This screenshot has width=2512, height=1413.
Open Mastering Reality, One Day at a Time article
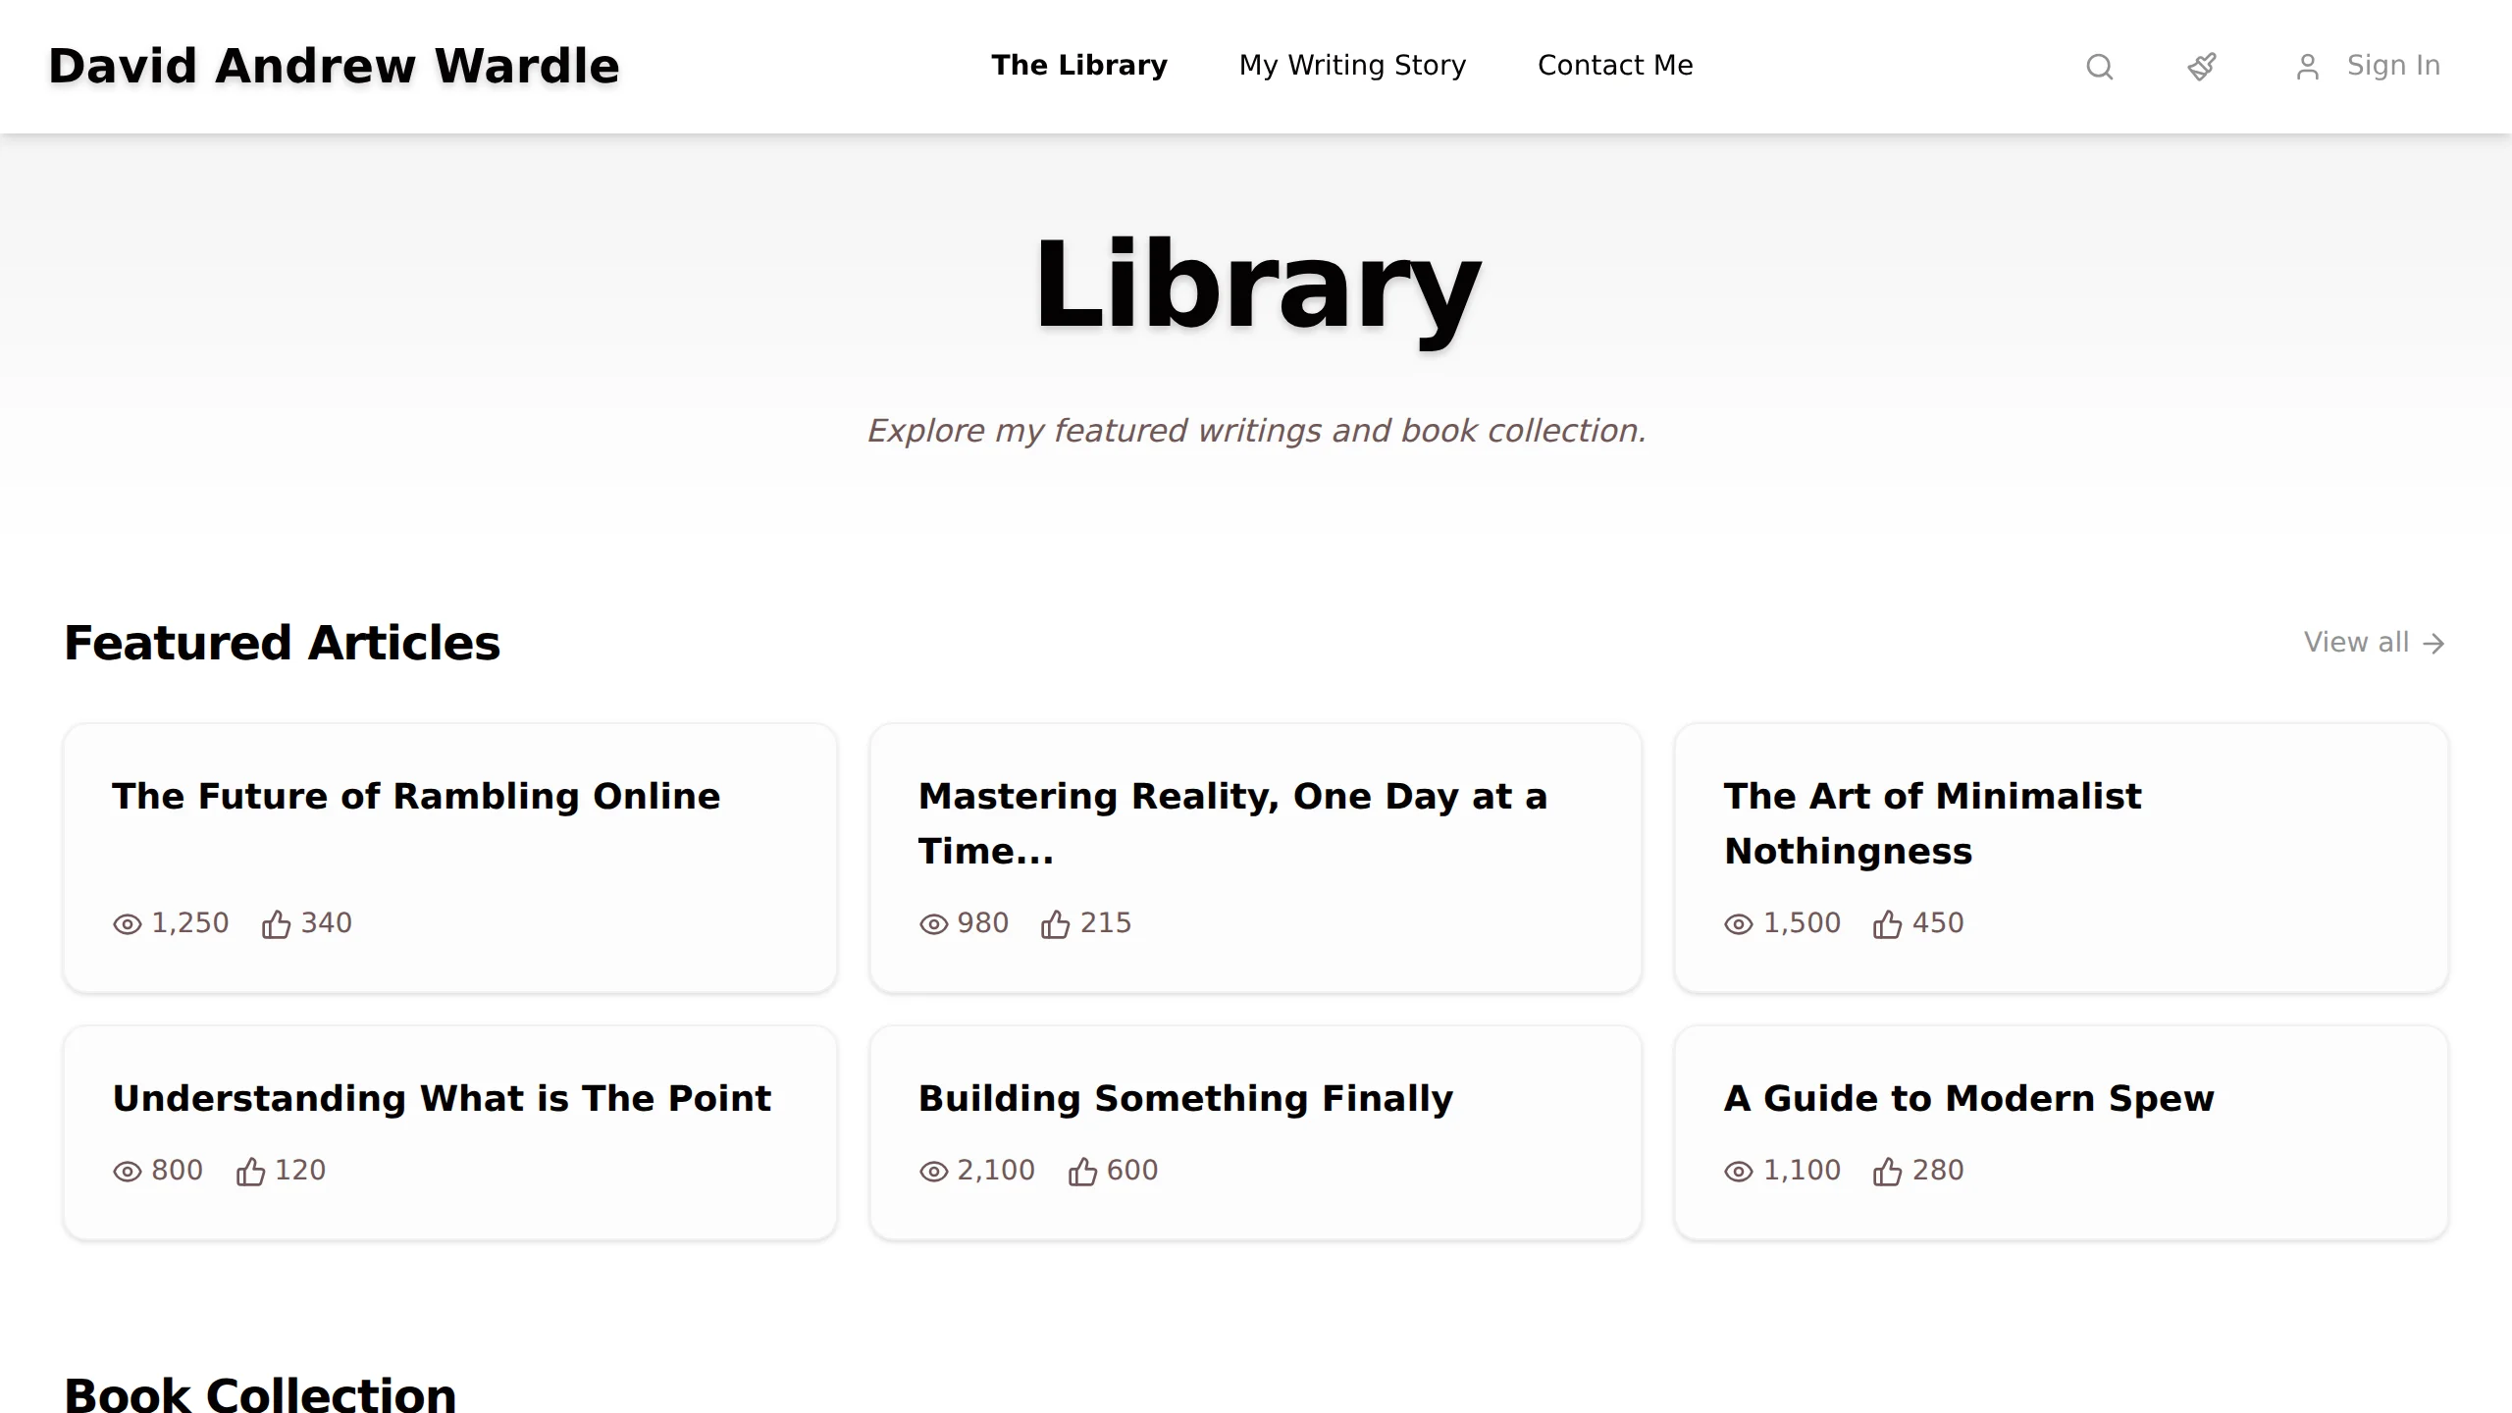(x=1232, y=823)
